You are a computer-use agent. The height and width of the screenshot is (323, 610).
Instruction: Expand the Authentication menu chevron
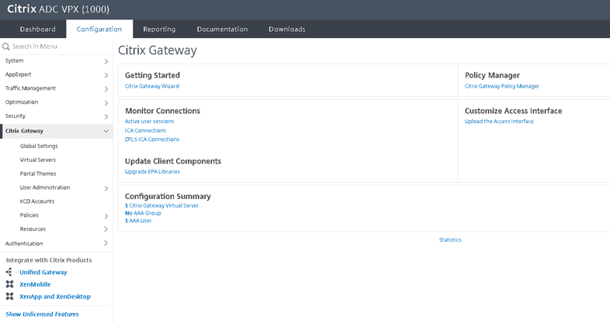(x=106, y=243)
